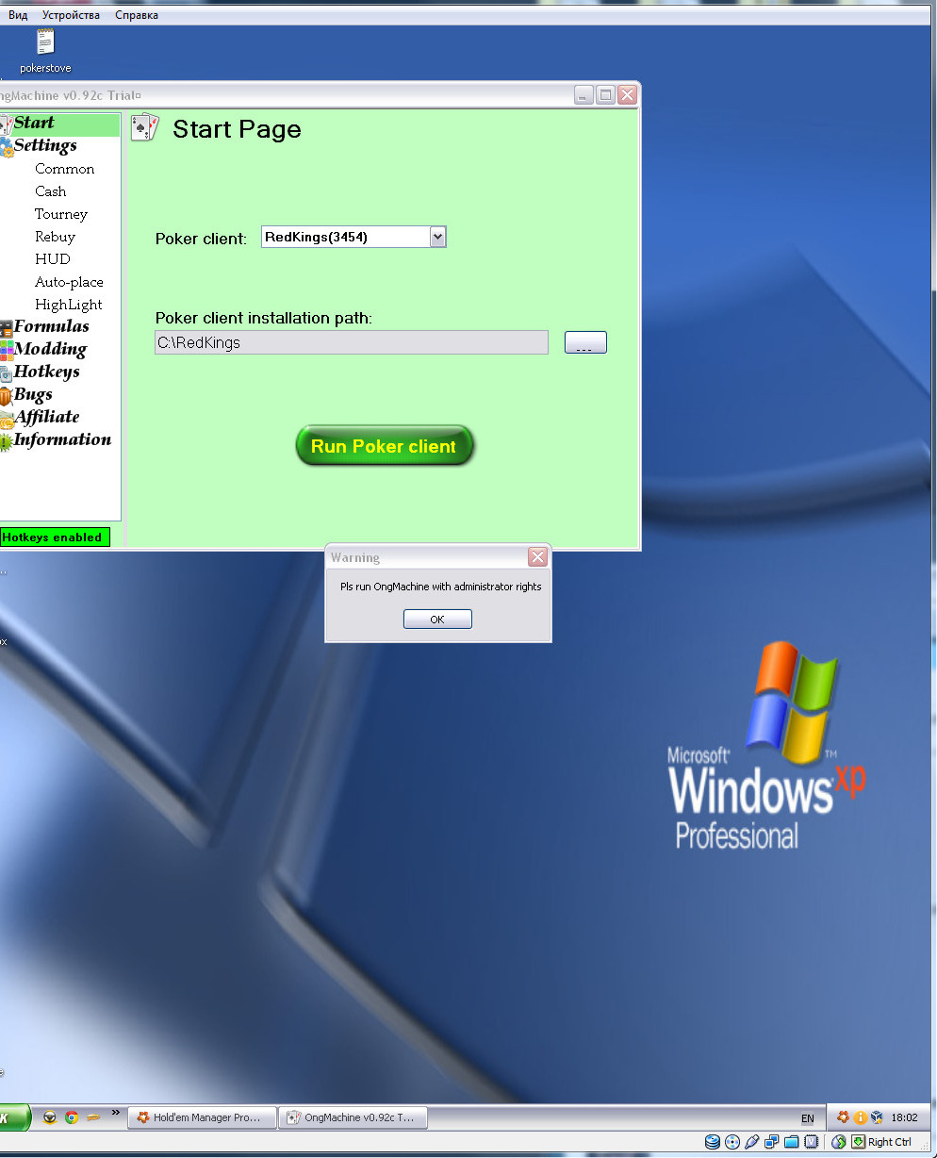Click the first orange tray icon next to EN
The height and width of the screenshot is (1158, 937).
click(x=843, y=1117)
